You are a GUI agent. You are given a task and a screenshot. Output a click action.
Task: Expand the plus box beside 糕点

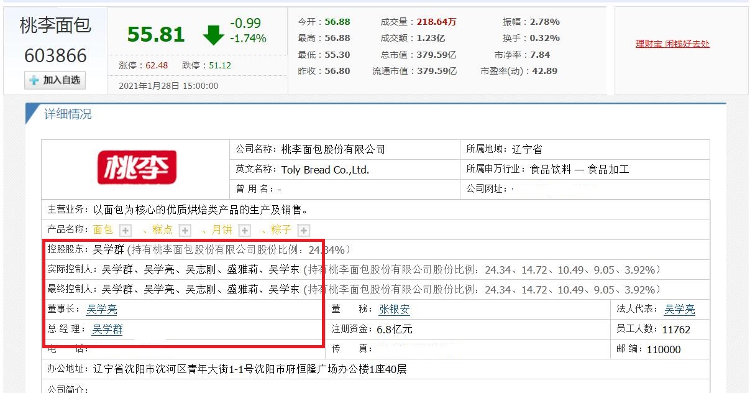point(185,231)
